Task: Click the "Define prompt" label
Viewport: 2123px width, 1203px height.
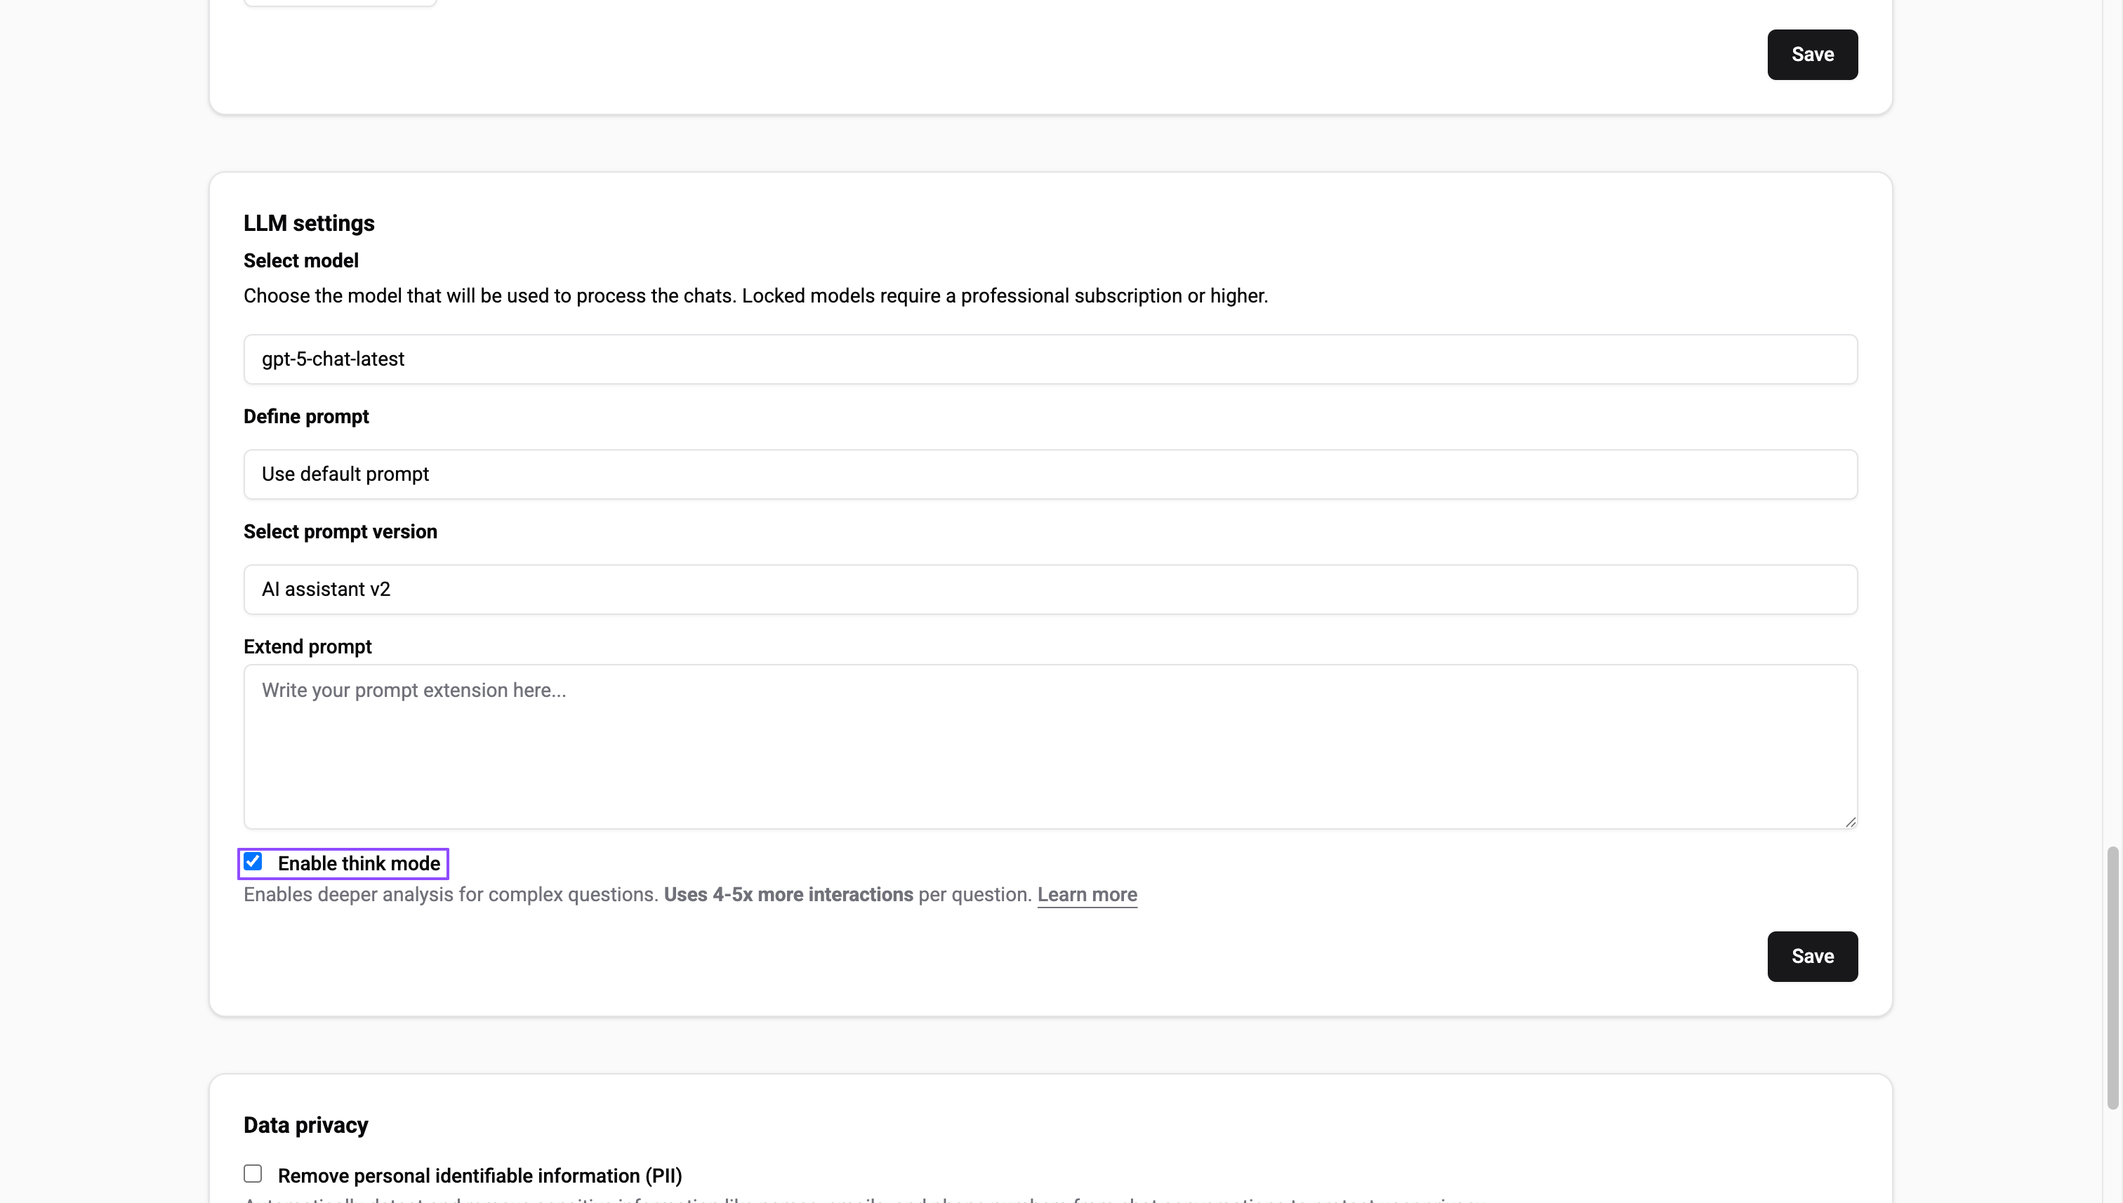Action: point(306,416)
